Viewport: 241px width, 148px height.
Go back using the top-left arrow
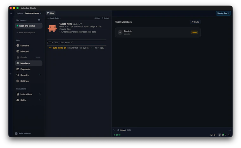[x=11, y=13]
